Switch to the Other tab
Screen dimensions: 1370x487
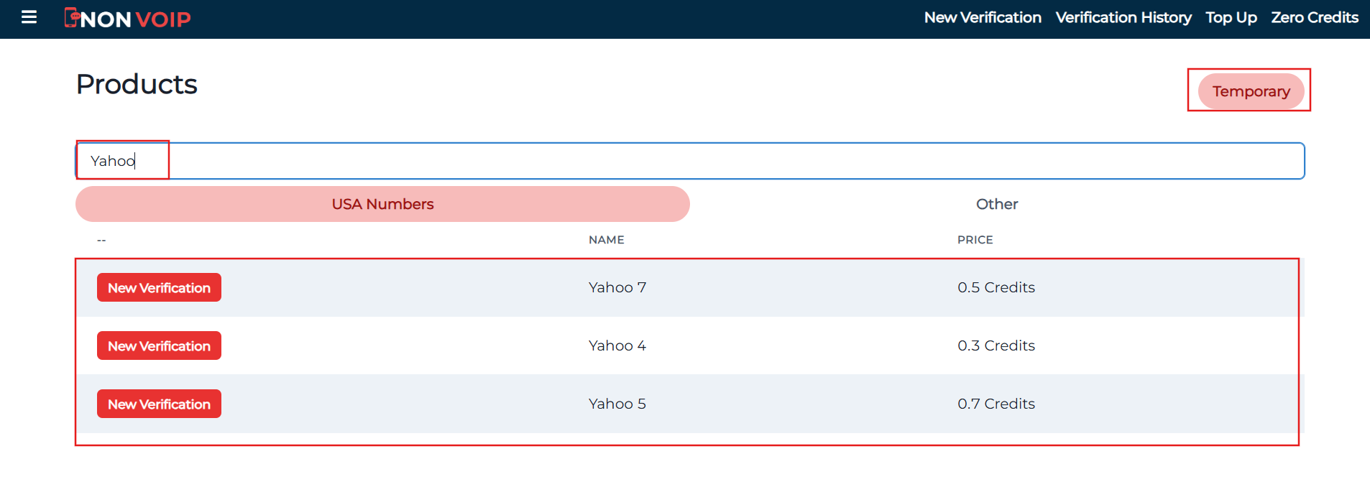coord(996,204)
